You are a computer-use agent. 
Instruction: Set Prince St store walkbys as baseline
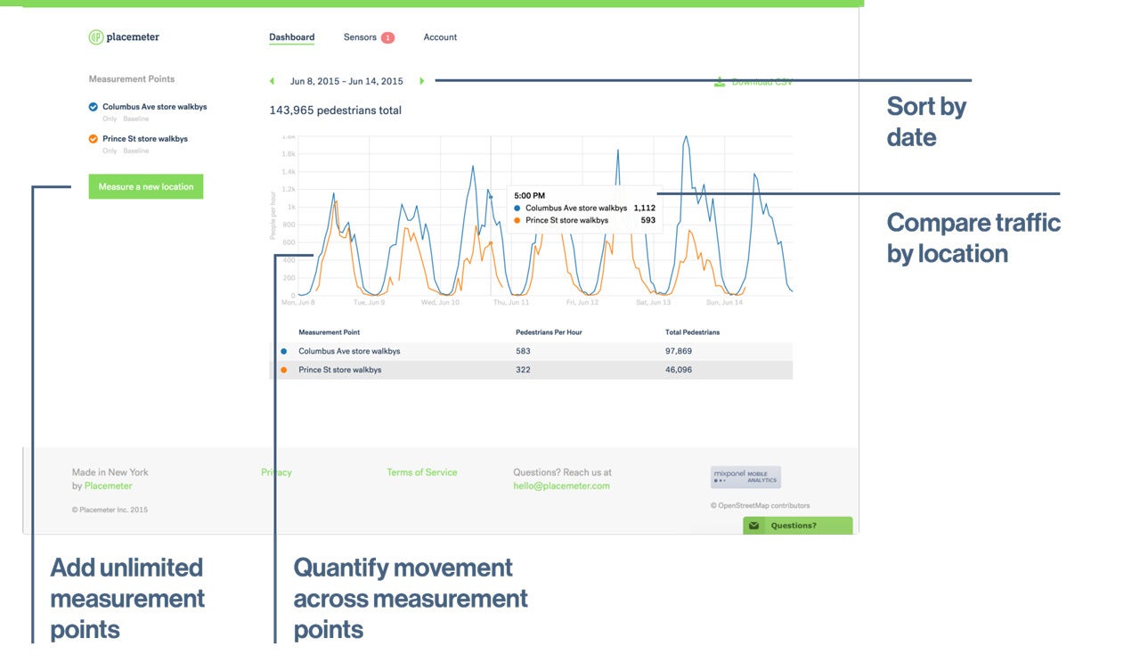point(136,151)
